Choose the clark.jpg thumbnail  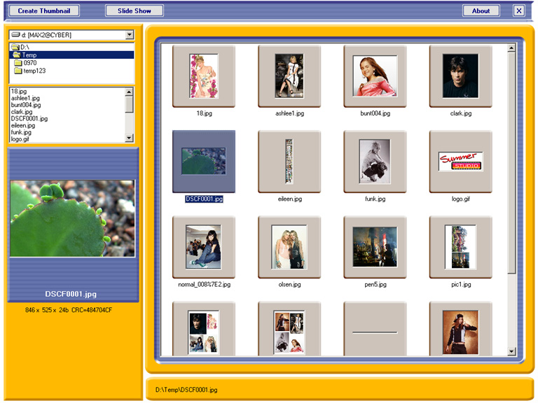pyautogui.click(x=460, y=76)
